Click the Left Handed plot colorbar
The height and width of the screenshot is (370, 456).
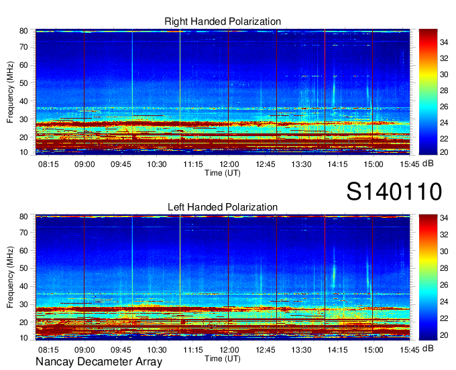coord(428,277)
